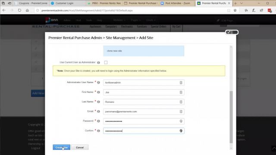Expand the Pages dropdown in the DNN bar
This screenshot has height=155, width=276.
pos(136,20)
